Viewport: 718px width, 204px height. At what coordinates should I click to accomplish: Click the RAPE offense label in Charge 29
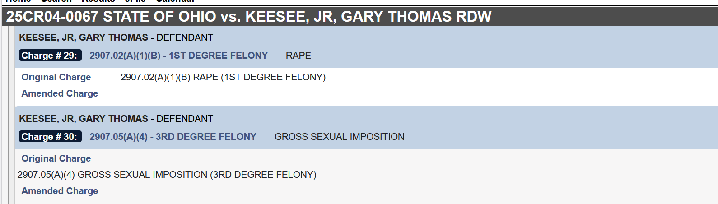point(298,56)
